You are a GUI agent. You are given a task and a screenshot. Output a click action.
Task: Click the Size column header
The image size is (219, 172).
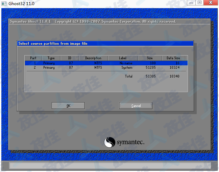coord(150,58)
